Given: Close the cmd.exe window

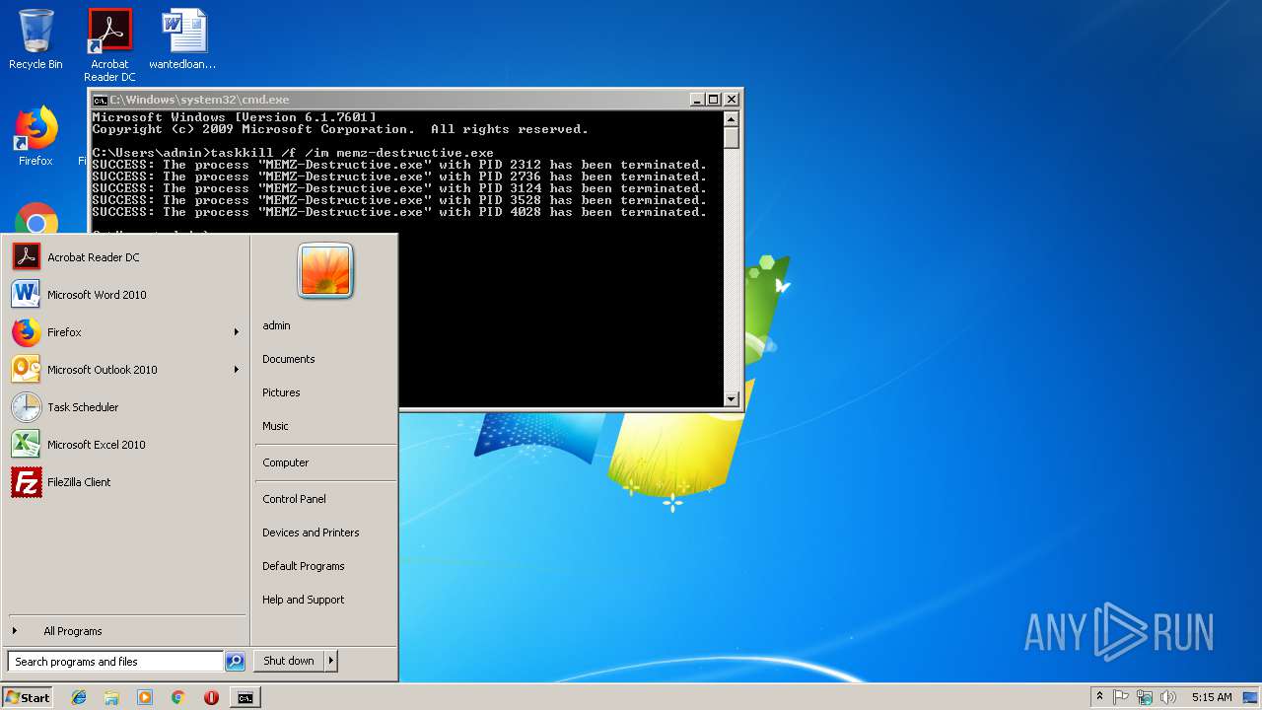Looking at the screenshot, I should coord(732,100).
